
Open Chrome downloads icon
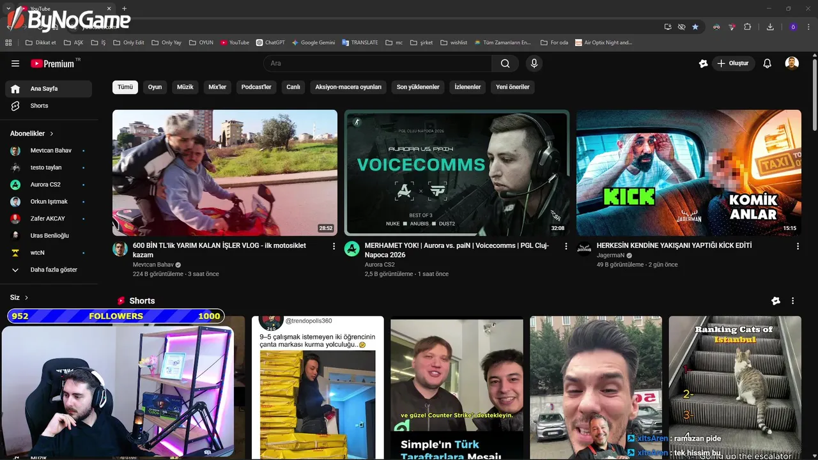coord(770,27)
